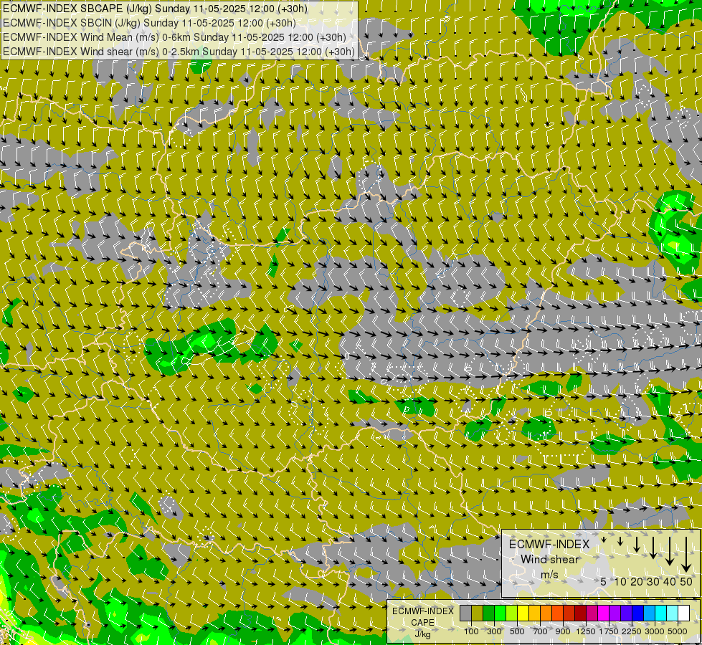This screenshot has height=645, width=702.
Task: Select the 5 m/s wind shear legend arrow
Action: tap(604, 540)
